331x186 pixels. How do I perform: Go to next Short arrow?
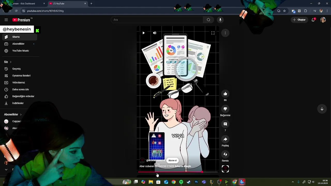[322, 109]
